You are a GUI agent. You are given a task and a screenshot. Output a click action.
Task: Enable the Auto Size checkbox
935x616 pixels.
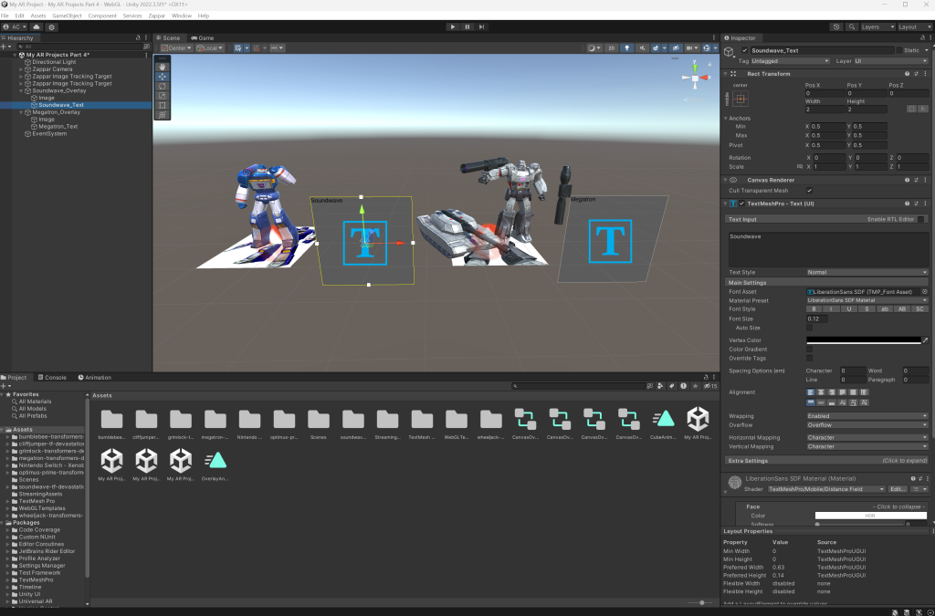[809, 328]
